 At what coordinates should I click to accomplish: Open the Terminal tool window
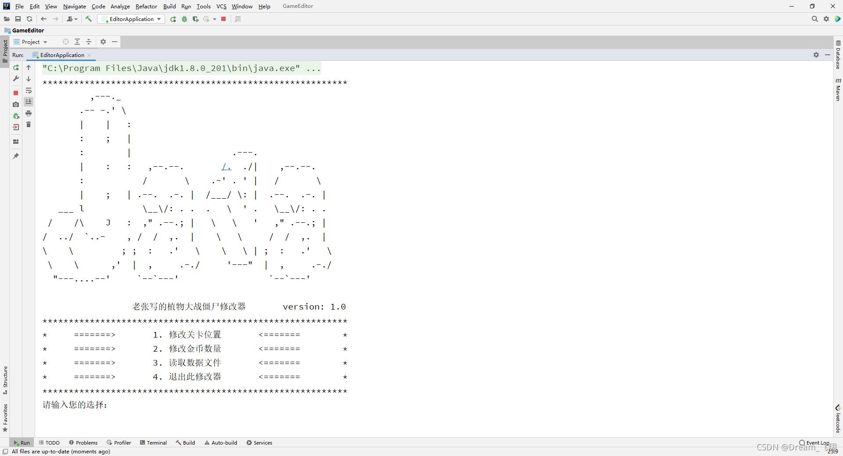click(153, 442)
